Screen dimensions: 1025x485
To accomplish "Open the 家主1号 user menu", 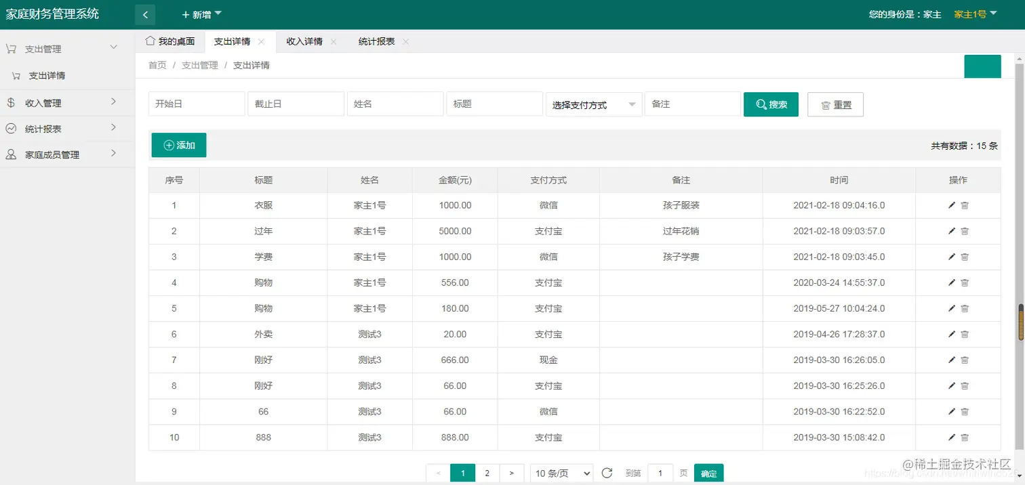I will coord(975,14).
